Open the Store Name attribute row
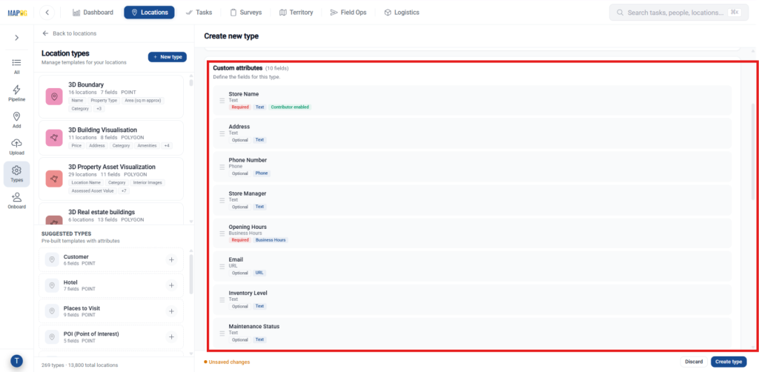This screenshot has width=759, height=372. coord(472,100)
